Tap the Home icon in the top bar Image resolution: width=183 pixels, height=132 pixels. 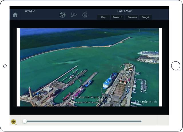click(15, 15)
